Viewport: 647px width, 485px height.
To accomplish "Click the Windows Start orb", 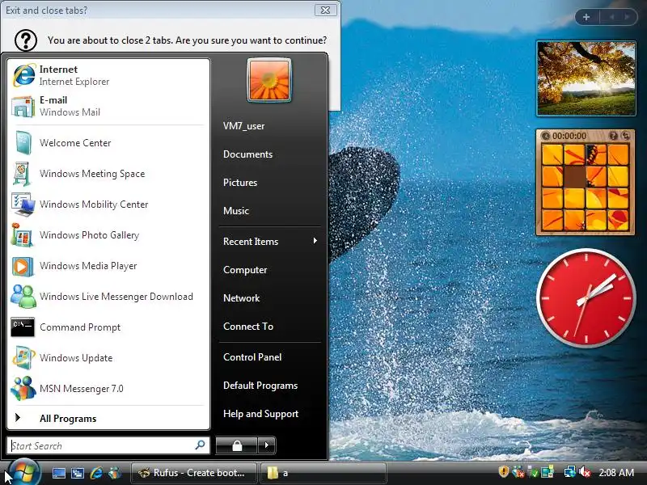I will click(x=23, y=473).
